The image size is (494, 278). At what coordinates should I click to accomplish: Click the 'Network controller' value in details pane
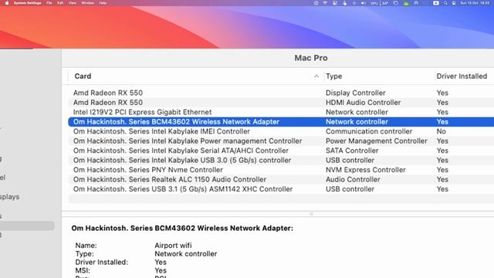(185, 254)
